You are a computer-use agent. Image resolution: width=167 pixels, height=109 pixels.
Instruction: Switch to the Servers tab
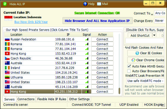click(9, 99)
